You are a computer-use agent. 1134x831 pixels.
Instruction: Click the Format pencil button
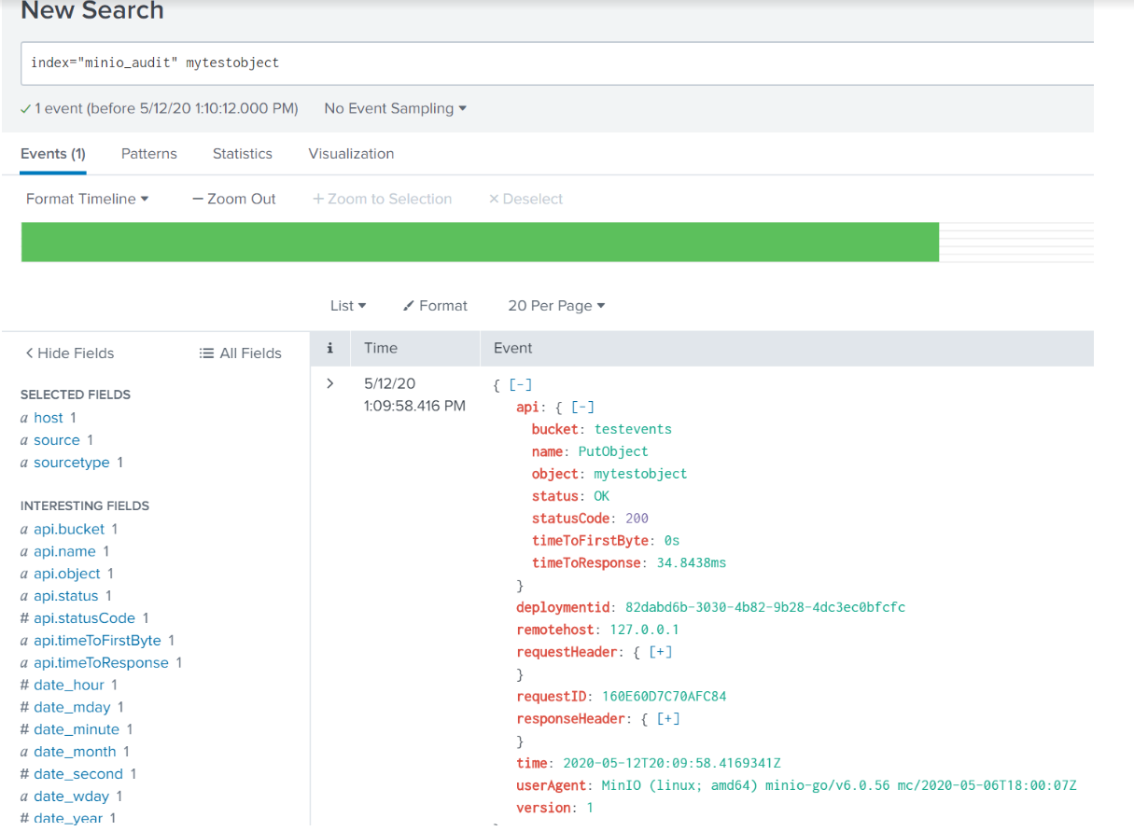pyautogui.click(x=435, y=306)
